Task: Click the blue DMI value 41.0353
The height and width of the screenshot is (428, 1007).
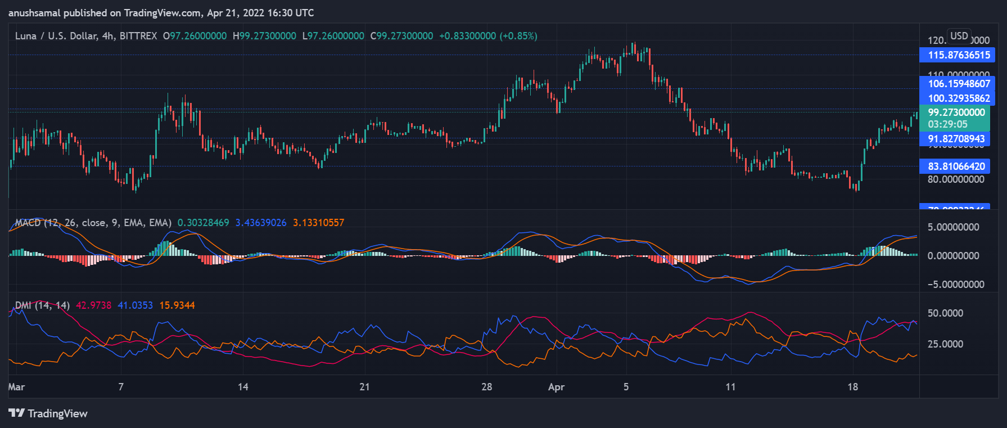Action: click(135, 305)
